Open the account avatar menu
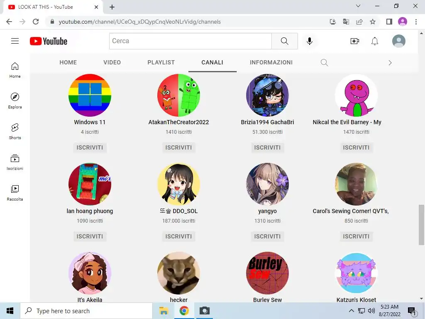This screenshot has height=319, width=425. pyautogui.click(x=399, y=41)
